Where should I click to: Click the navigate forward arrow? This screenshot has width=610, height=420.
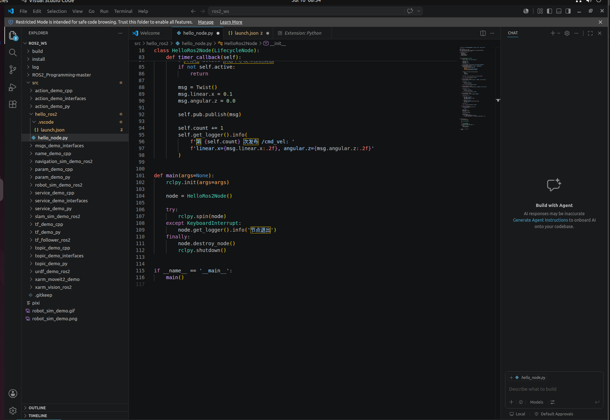[x=203, y=11]
